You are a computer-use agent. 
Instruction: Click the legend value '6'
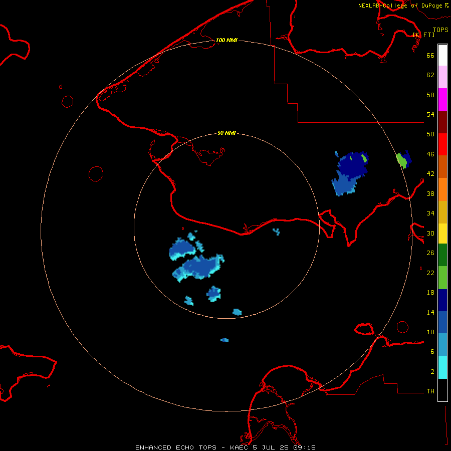(432, 352)
